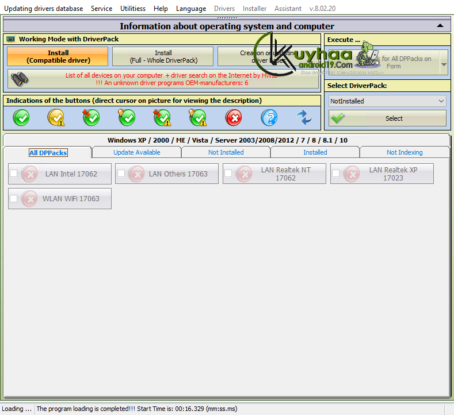Click the green checkmark indication icon
The width and height of the screenshot is (454, 415).
pyautogui.click(x=21, y=118)
